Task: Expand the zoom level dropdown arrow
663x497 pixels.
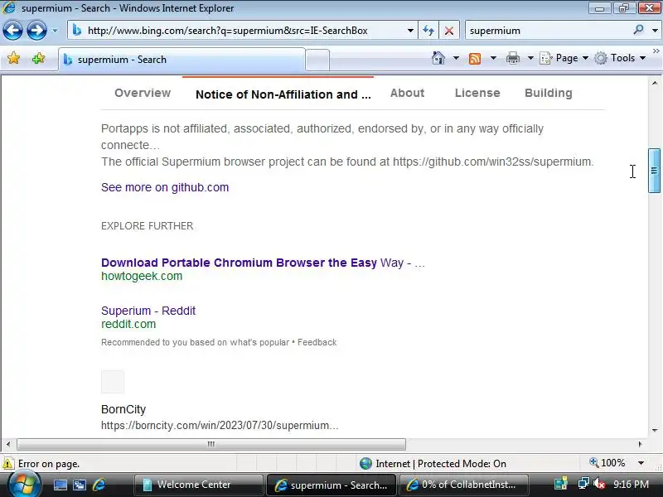Action: coord(641,464)
